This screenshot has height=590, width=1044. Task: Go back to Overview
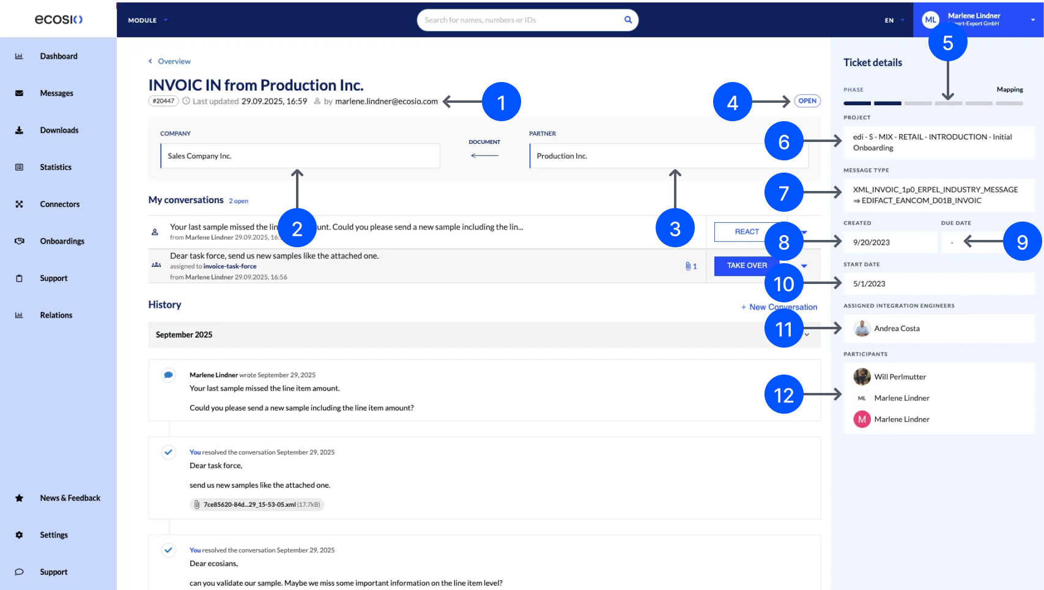174,61
